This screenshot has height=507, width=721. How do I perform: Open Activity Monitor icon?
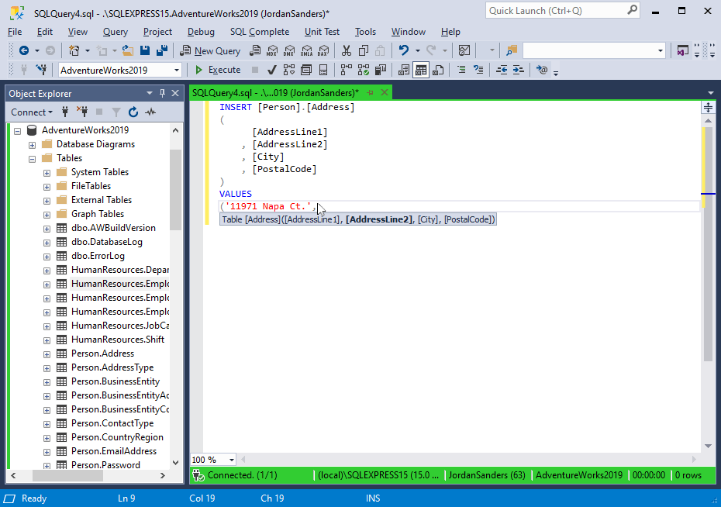click(x=464, y=50)
